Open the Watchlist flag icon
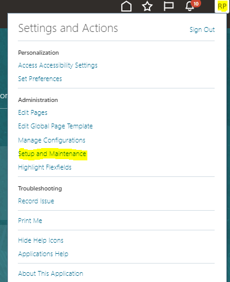230x282 pixels. coord(169,6)
